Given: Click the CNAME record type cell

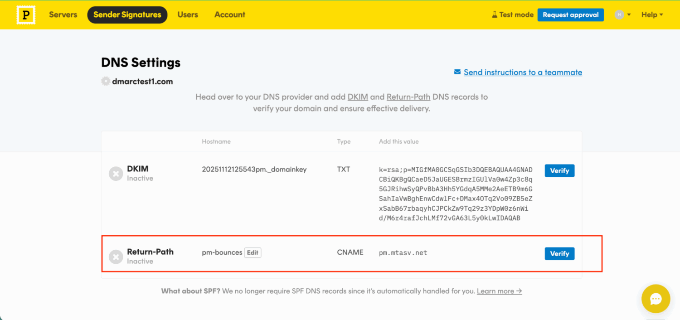Looking at the screenshot, I should (x=350, y=252).
